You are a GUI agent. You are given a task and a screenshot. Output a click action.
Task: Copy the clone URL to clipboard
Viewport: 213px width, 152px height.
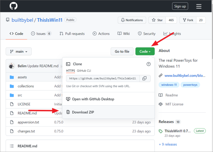point(145,78)
